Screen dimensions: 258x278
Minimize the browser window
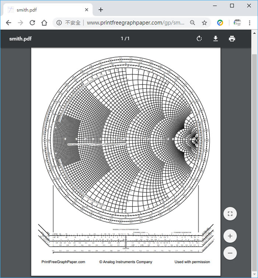tap(215, 6)
